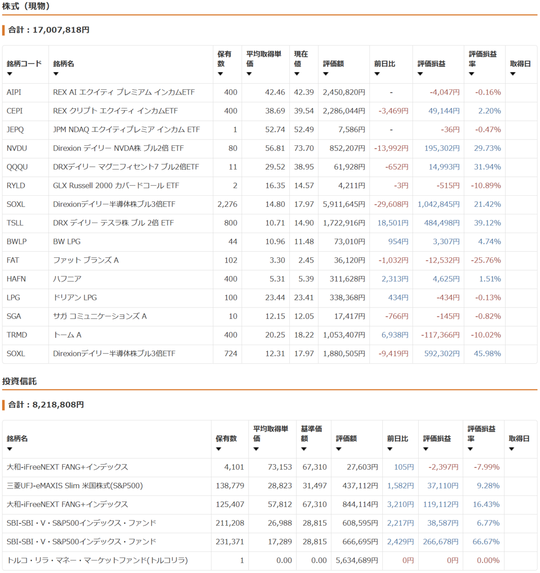Select the BW LPG stock name
This screenshot has width=540, height=573.
tap(67, 242)
